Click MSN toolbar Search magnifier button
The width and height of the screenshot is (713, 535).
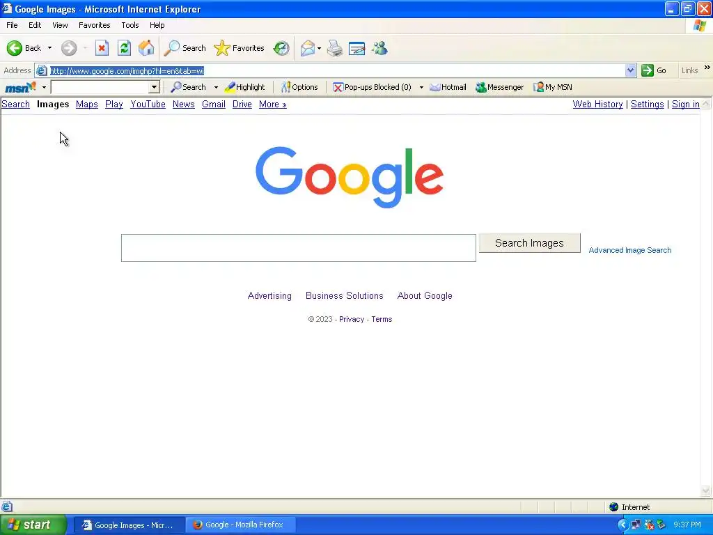(x=188, y=87)
